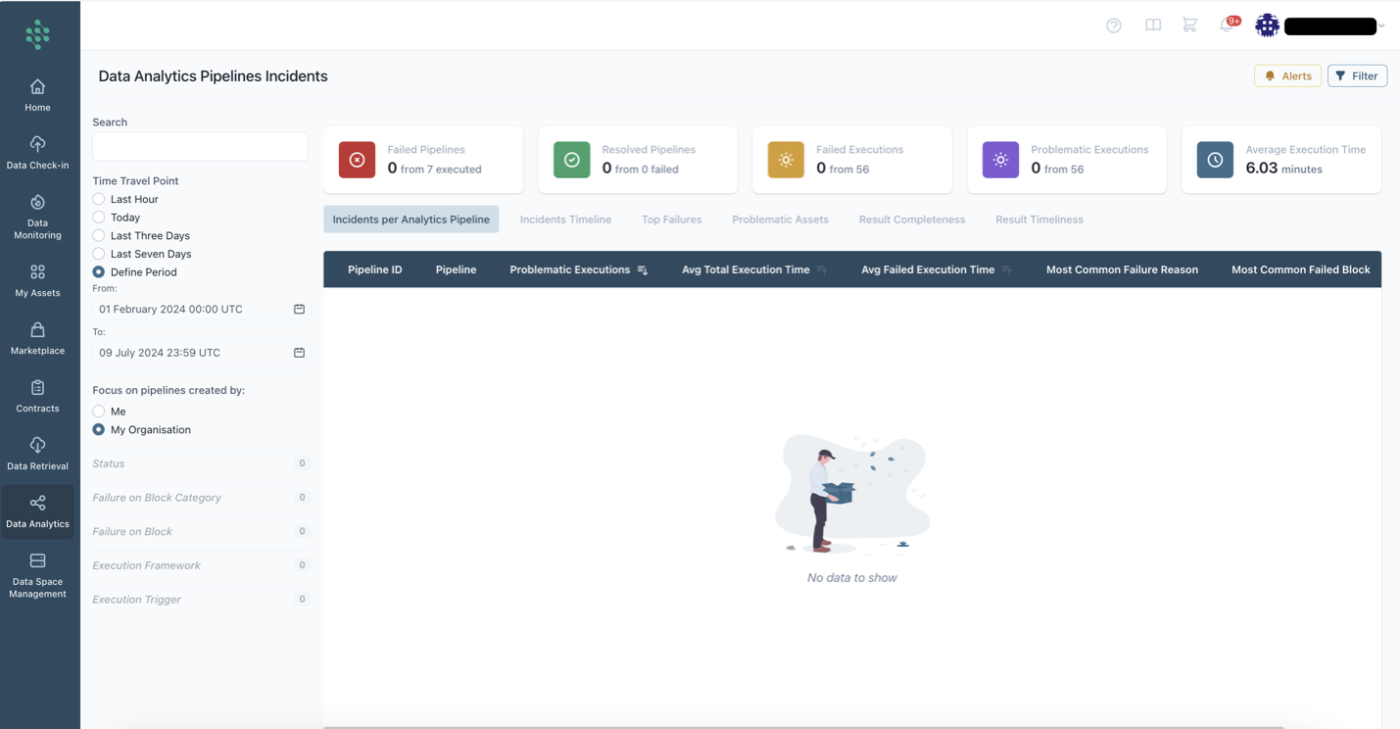This screenshot has width=1400, height=729.
Task: Click the shopping cart icon
Action: (1189, 25)
